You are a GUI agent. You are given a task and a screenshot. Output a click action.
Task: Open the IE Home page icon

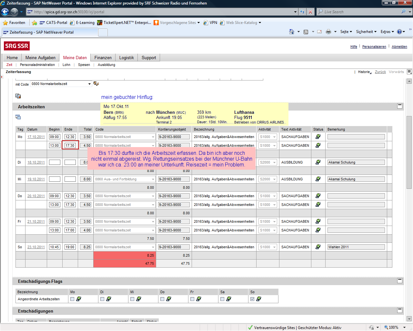point(292,32)
